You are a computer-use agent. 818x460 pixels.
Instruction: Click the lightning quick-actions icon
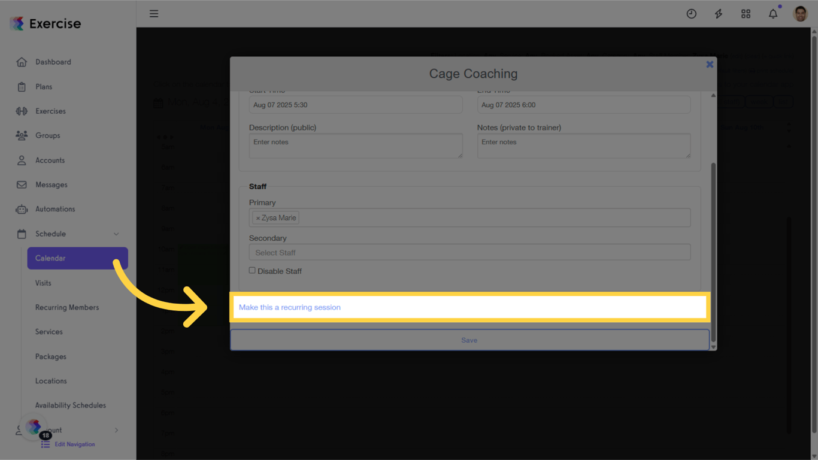pyautogui.click(x=718, y=13)
